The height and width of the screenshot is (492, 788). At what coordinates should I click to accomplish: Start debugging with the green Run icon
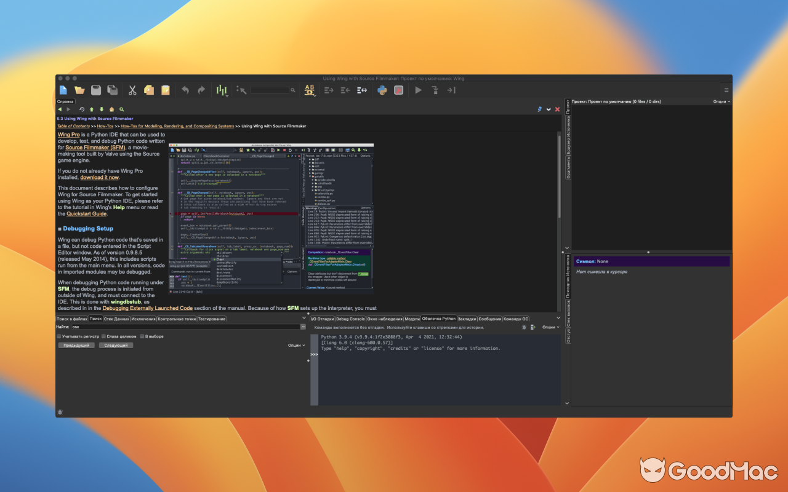(x=417, y=90)
